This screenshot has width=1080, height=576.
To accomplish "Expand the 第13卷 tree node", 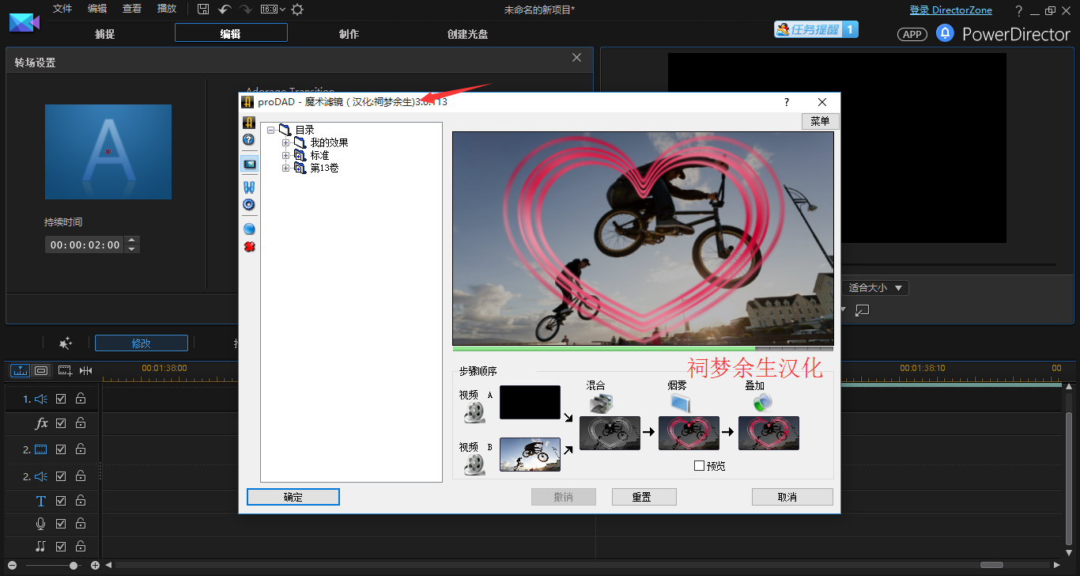I will (286, 168).
